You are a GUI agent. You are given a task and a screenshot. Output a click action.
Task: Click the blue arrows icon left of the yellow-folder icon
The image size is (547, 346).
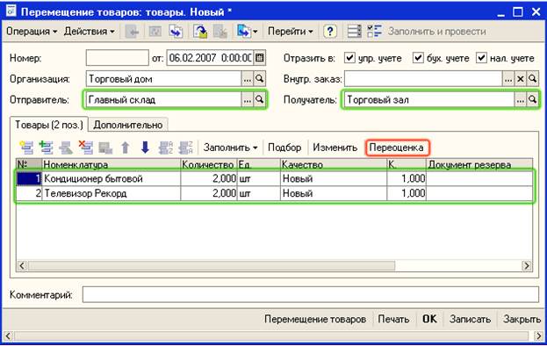(176, 32)
